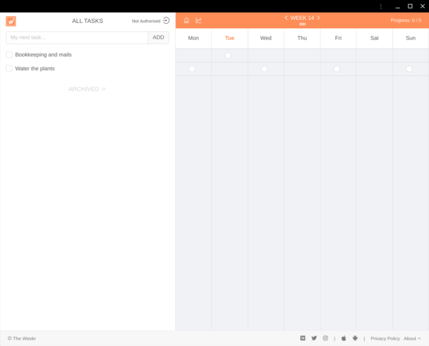
Task: Go to next week arrow
Action: 319,18
